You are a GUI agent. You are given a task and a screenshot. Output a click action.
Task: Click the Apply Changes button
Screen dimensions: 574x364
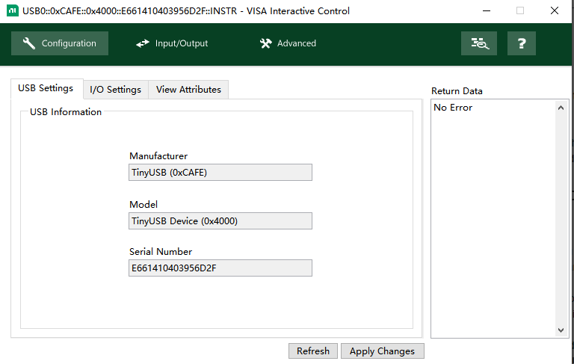coord(382,351)
